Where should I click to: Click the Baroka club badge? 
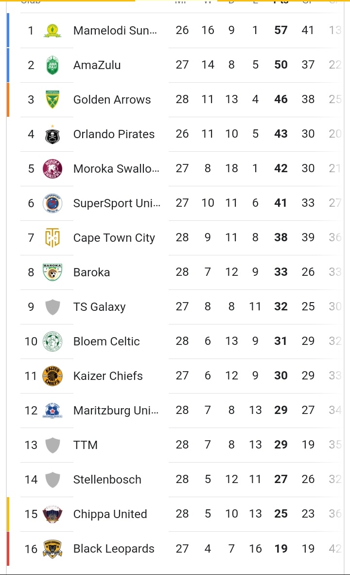[52, 272]
